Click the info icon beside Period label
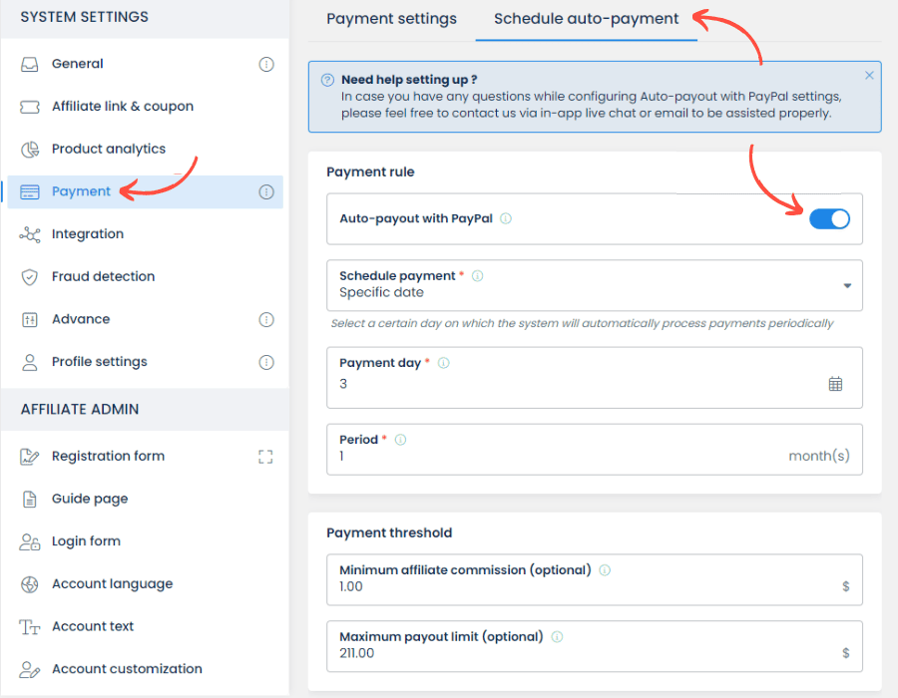 400,440
